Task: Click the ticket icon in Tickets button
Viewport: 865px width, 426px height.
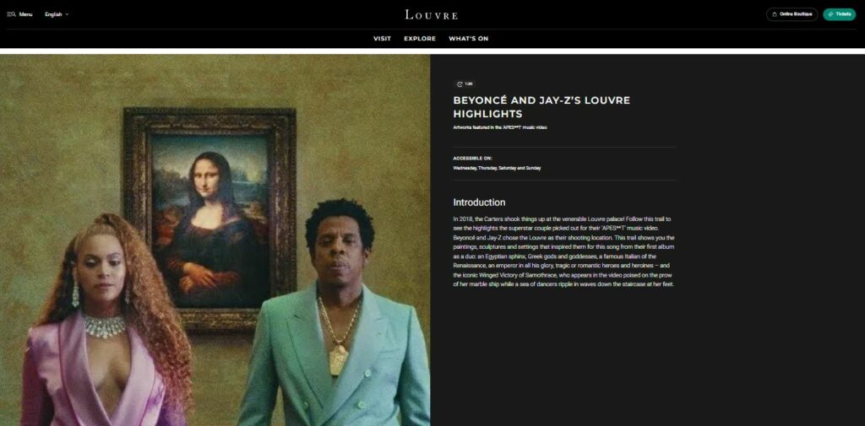Action: click(831, 14)
